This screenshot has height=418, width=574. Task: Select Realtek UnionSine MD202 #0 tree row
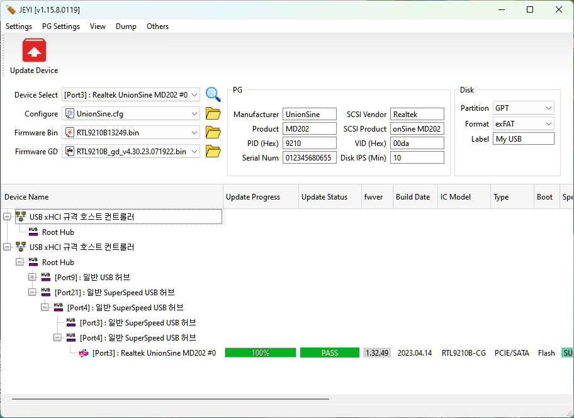[x=154, y=353]
